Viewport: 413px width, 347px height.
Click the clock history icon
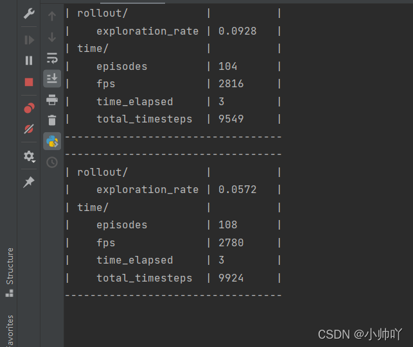point(52,162)
